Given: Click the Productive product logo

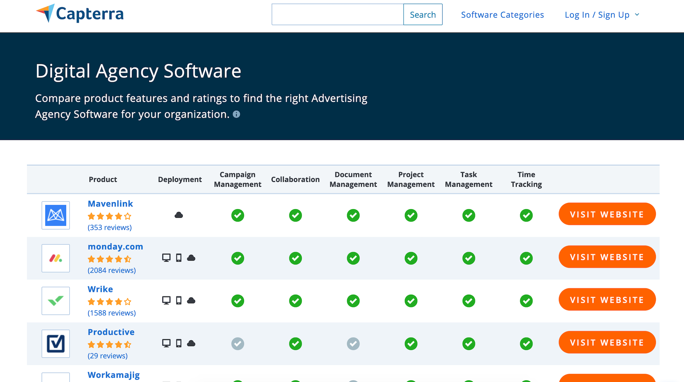Looking at the screenshot, I should pyautogui.click(x=56, y=344).
